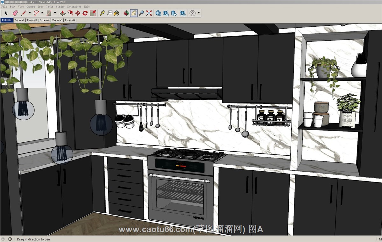The width and height of the screenshot is (382, 242).
Task: Open the user account dropdown arrow
Action: (x=199, y=13)
